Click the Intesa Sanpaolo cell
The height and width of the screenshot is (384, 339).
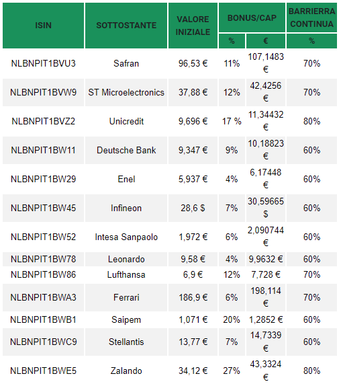click(x=126, y=237)
